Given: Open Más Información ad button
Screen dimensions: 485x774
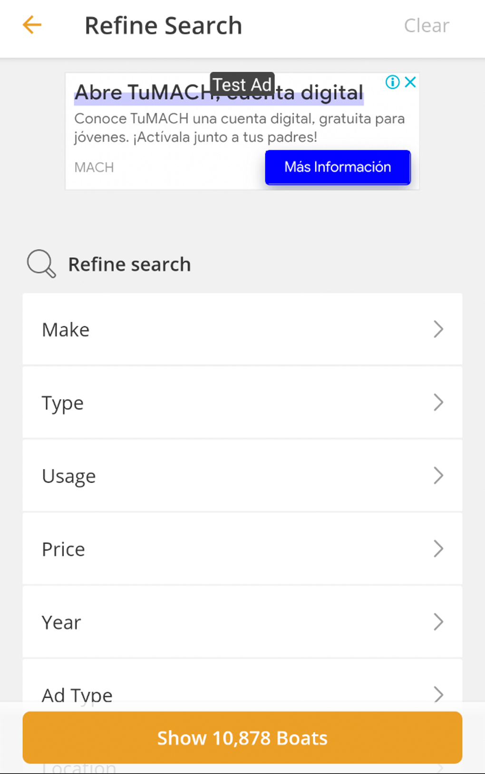Looking at the screenshot, I should [338, 167].
